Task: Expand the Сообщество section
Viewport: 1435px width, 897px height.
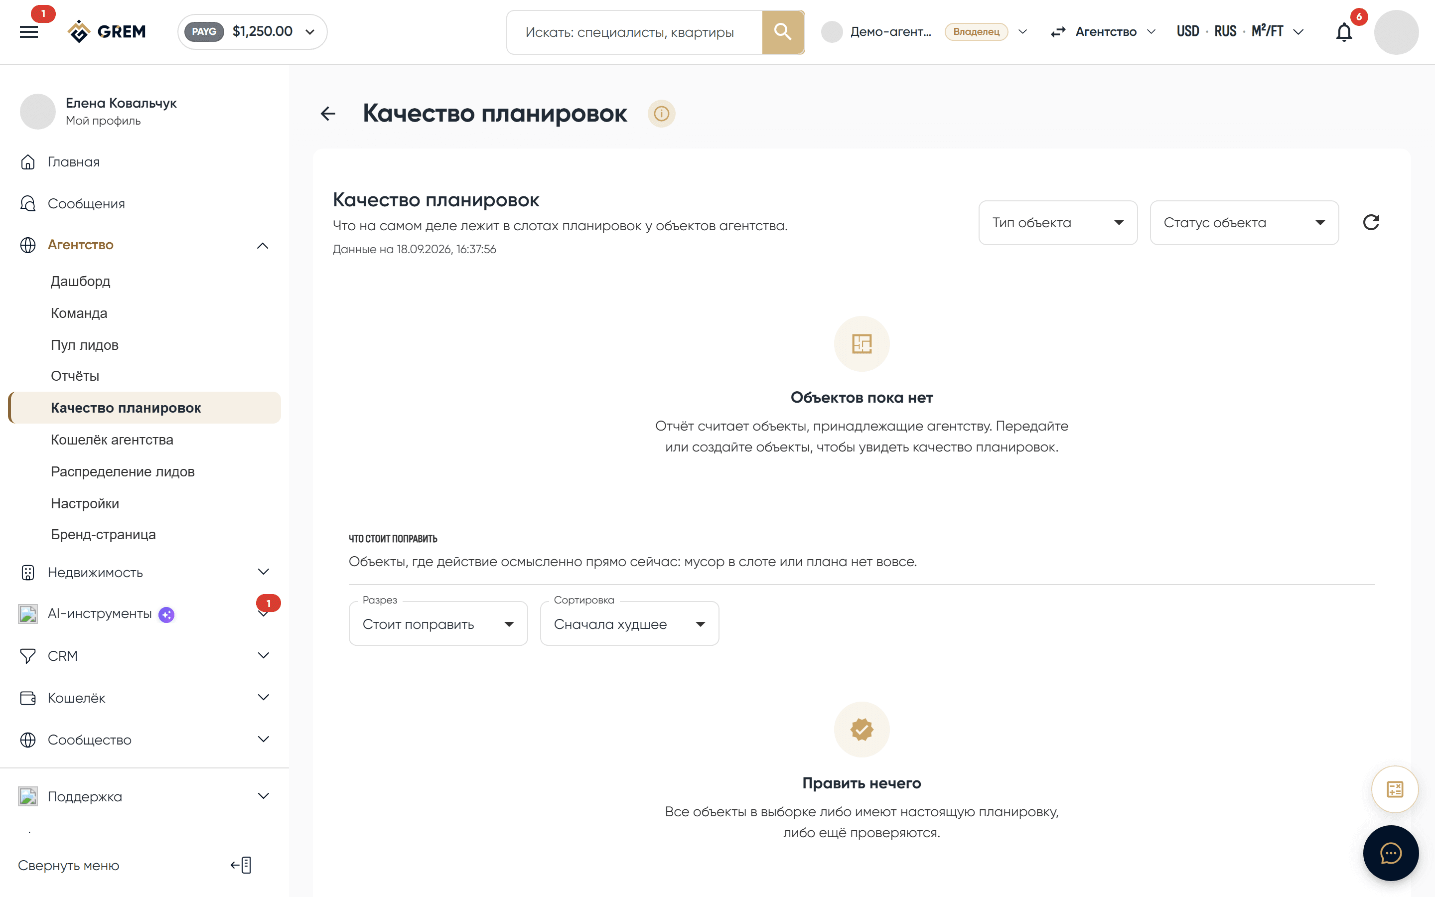Action: 263,739
